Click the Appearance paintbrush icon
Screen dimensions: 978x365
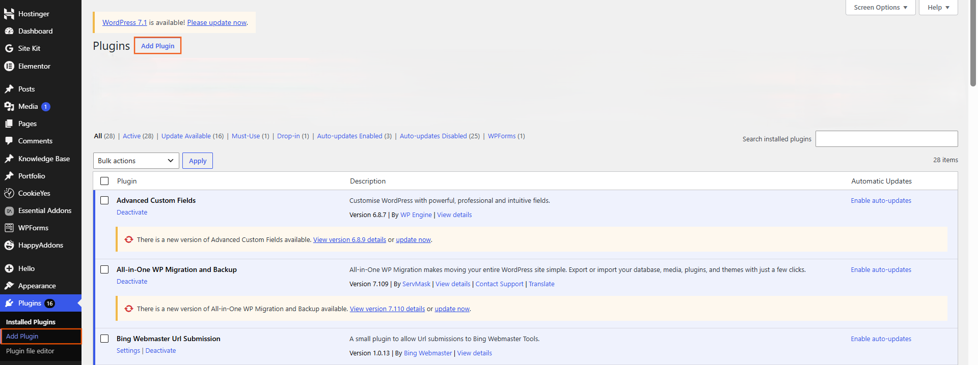(x=9, y=286)
